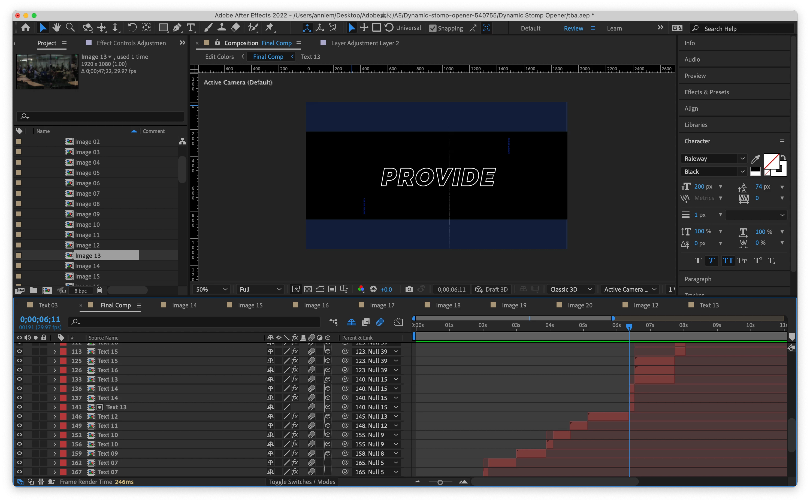Screen dimensions: 810x502
Task: Click the trash icon in Project panel
Action: [x=99, y=291]
